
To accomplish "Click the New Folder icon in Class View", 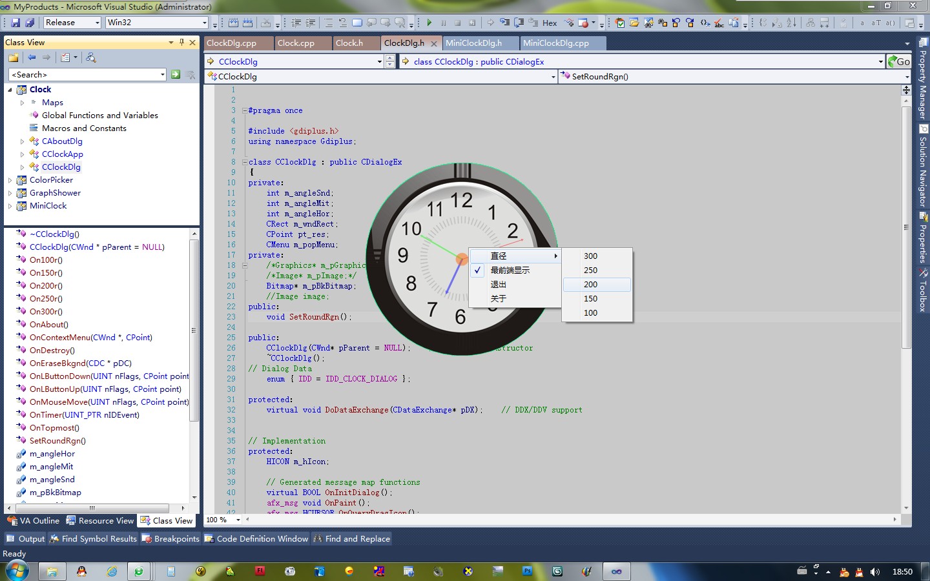I will point(14,57).
